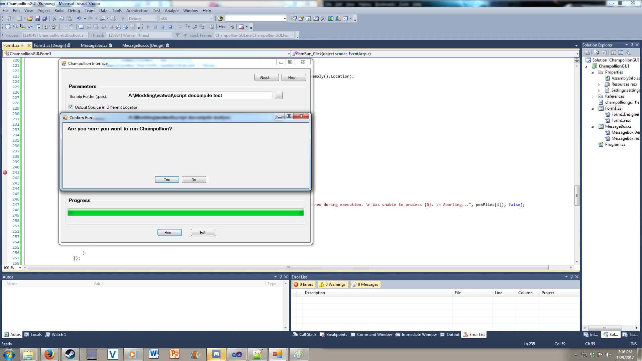The width and height of the screenshot is (642, 361).
Task: Open the Architecture menu
Action: tap(137, 11)
